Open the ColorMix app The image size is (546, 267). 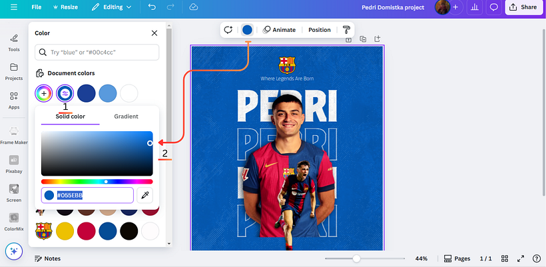14,222
